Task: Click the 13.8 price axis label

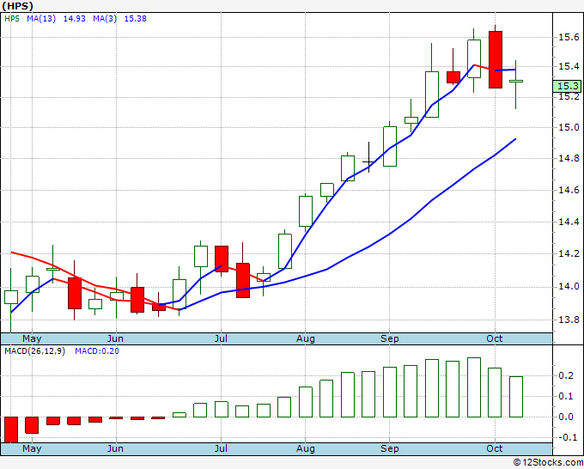Action: pos(569,320)
